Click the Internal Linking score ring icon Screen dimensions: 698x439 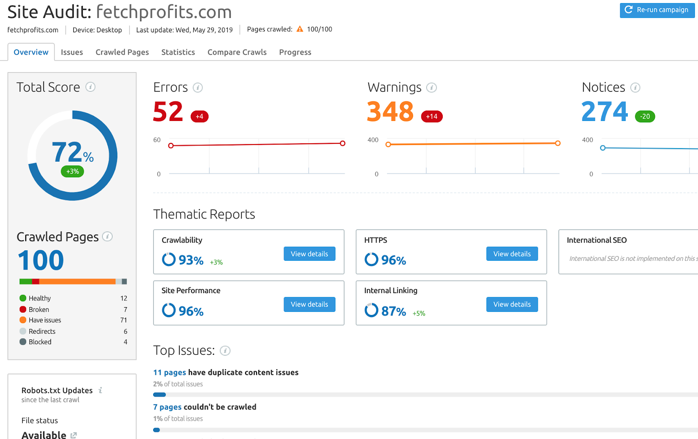click(x=371, y=310)
